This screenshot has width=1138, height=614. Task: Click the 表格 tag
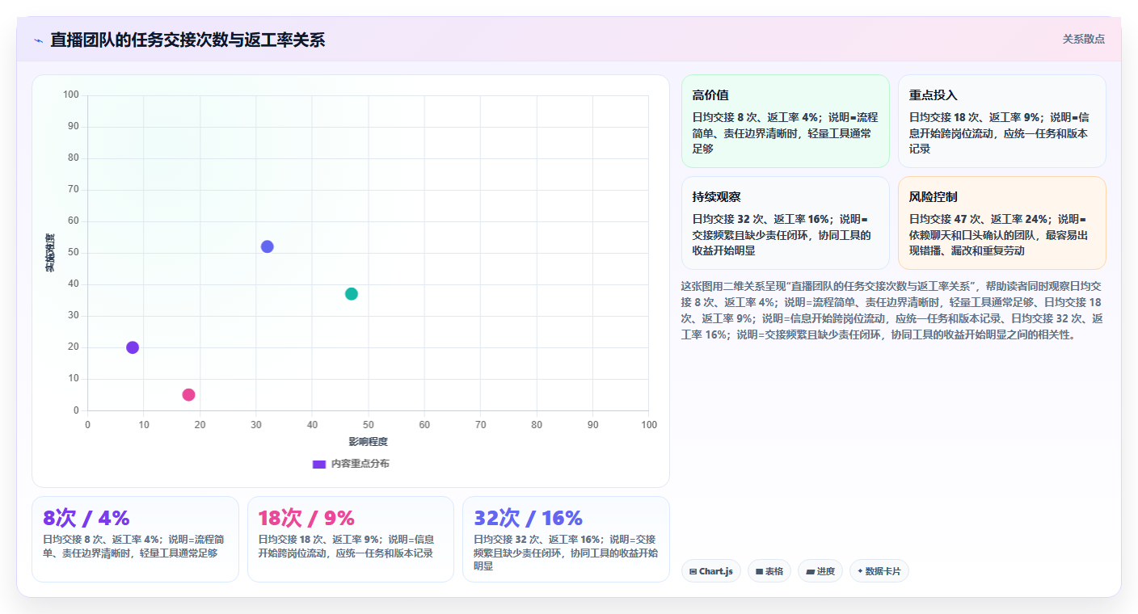tap(769, 571)
